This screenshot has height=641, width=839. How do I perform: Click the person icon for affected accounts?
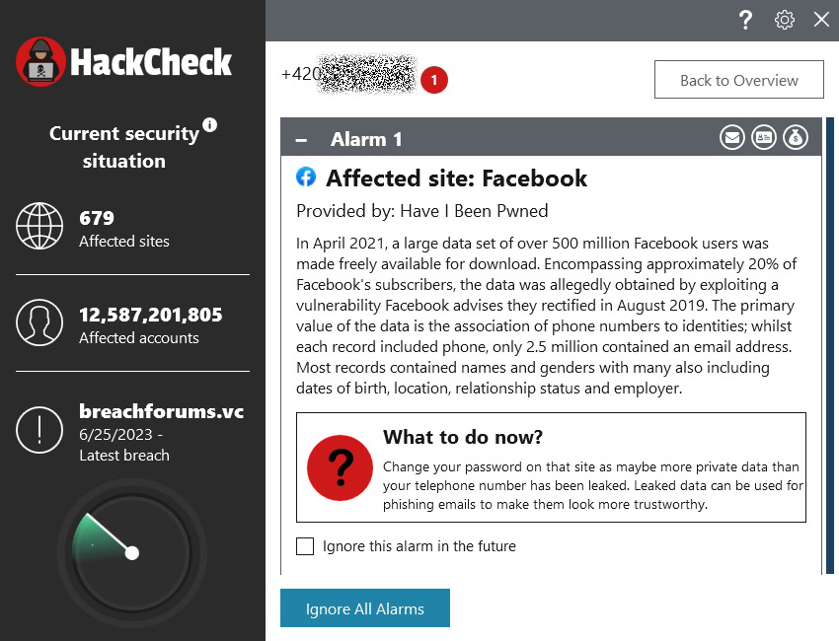coord(40,323)
